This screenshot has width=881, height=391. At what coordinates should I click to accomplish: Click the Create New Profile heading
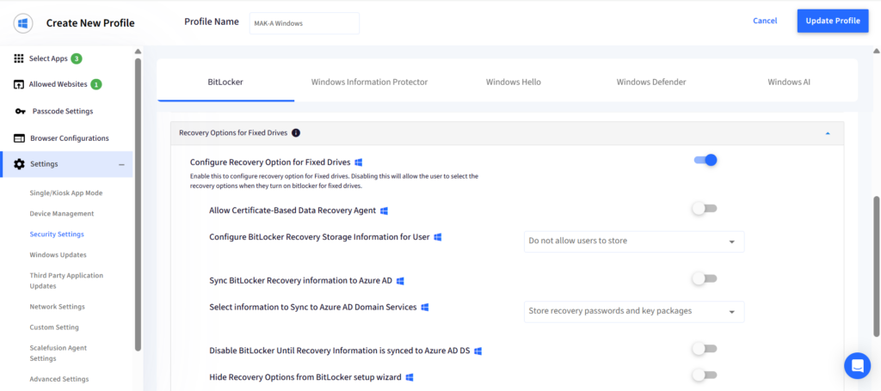pos(90,23)
